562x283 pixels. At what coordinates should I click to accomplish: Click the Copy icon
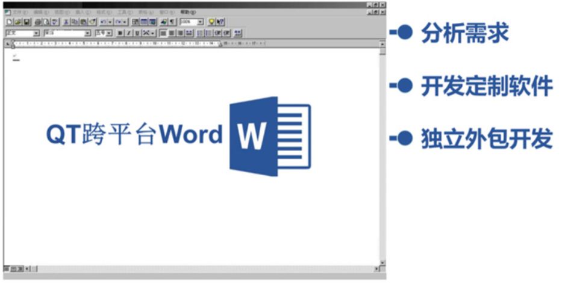point(75,22)
